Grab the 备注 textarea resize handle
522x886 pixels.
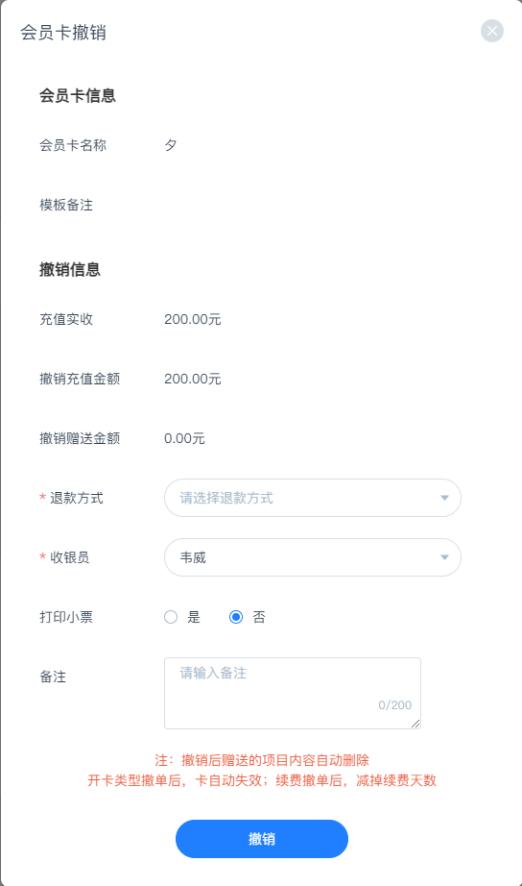415,724
